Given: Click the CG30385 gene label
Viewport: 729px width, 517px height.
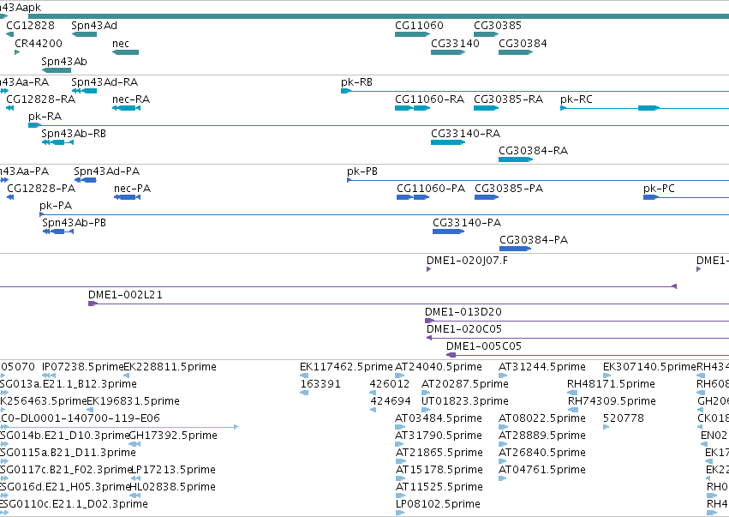Looking at the screenshot, I should tap(498, 26).
